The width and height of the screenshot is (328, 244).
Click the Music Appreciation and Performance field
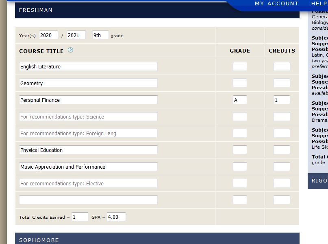click(x=89, y=167)
